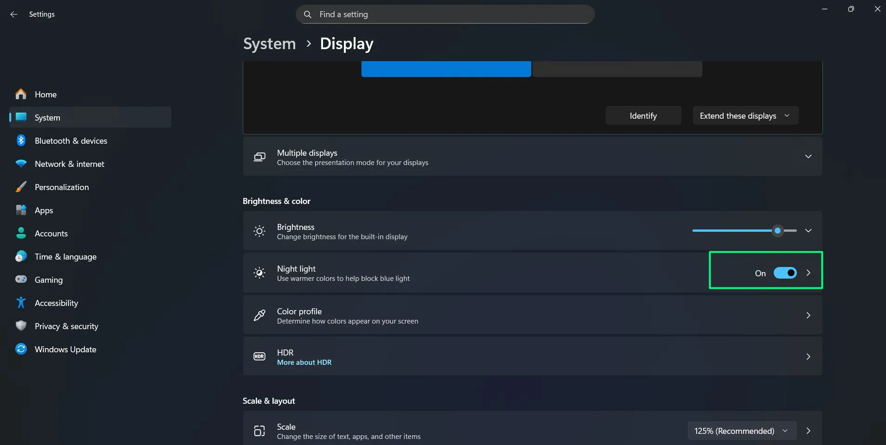Switch to the Home section

45,94
